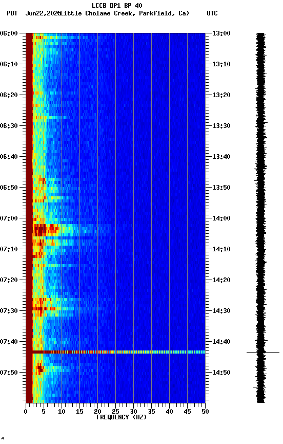
Task: Click the broadband horizontal event line near 07:43
Action: pos(118,352)
